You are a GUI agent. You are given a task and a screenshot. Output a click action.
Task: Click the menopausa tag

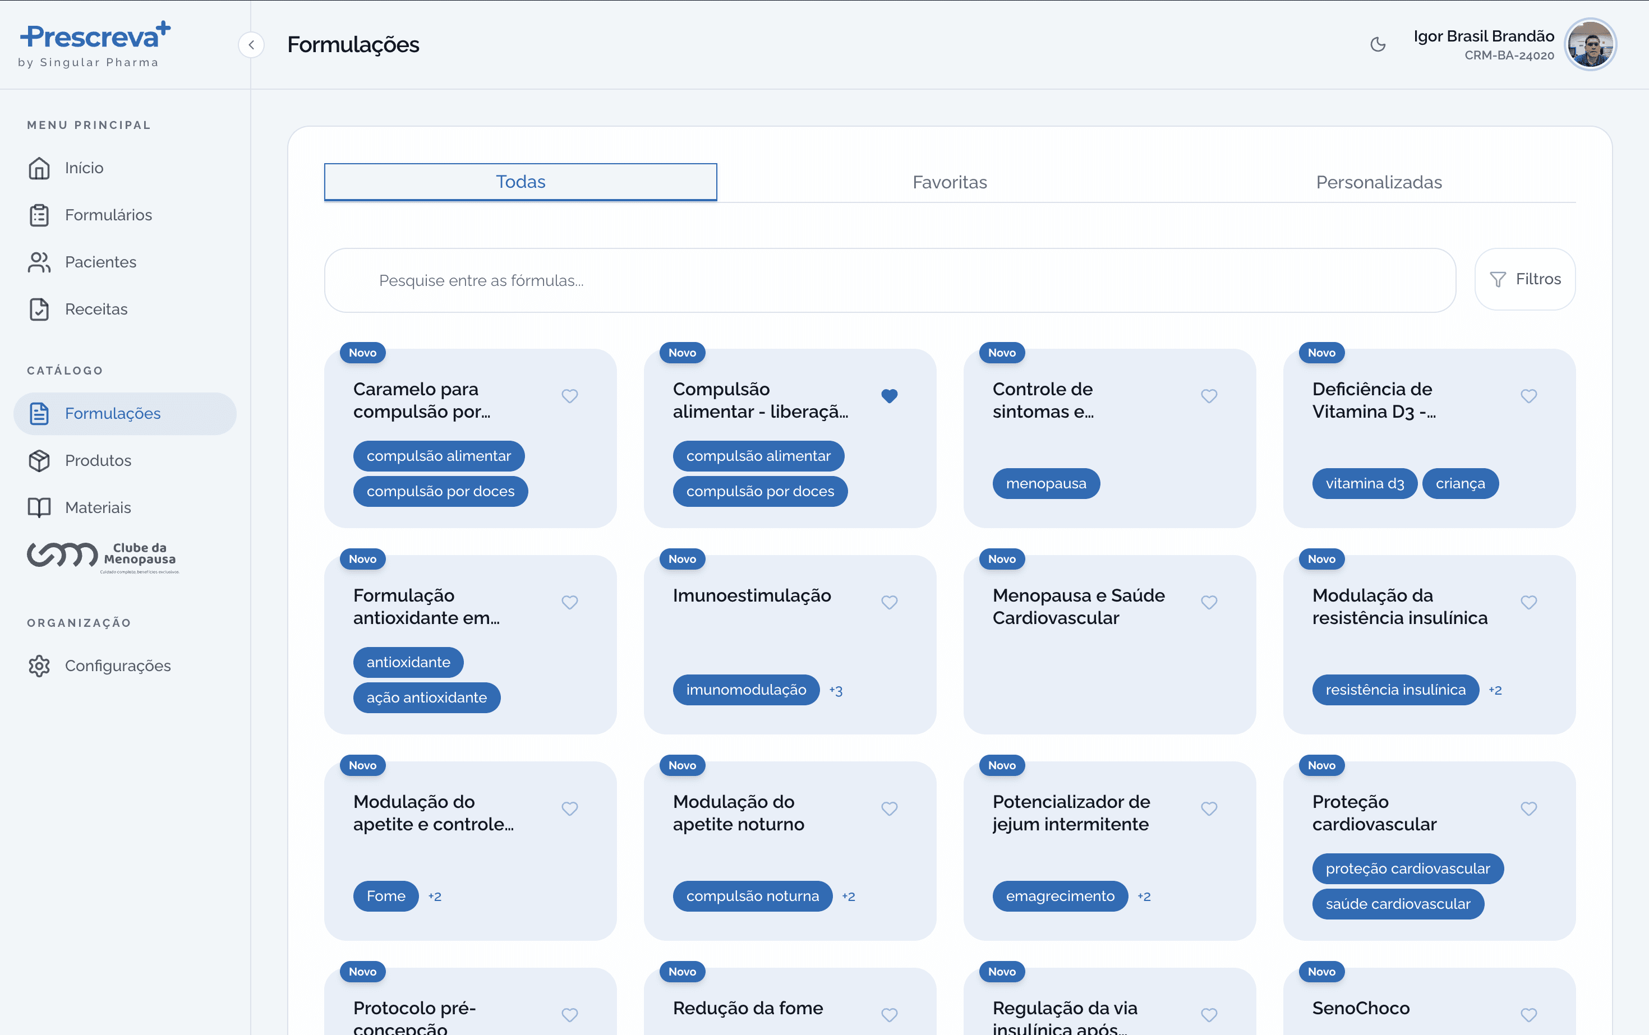click(1045, 484)
